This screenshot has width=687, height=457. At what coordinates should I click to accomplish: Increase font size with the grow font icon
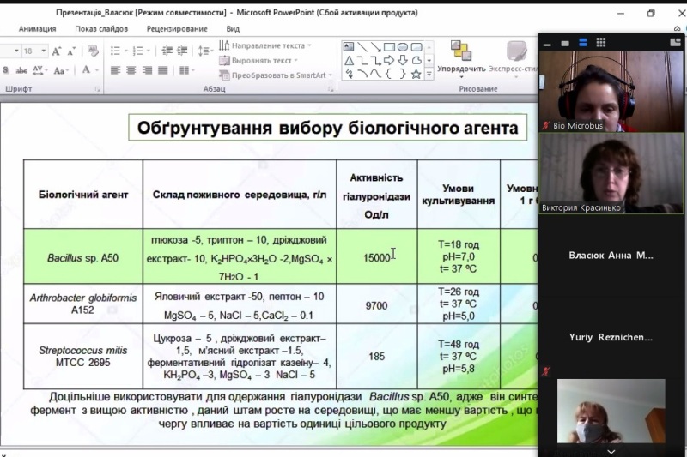pos(57,51)
